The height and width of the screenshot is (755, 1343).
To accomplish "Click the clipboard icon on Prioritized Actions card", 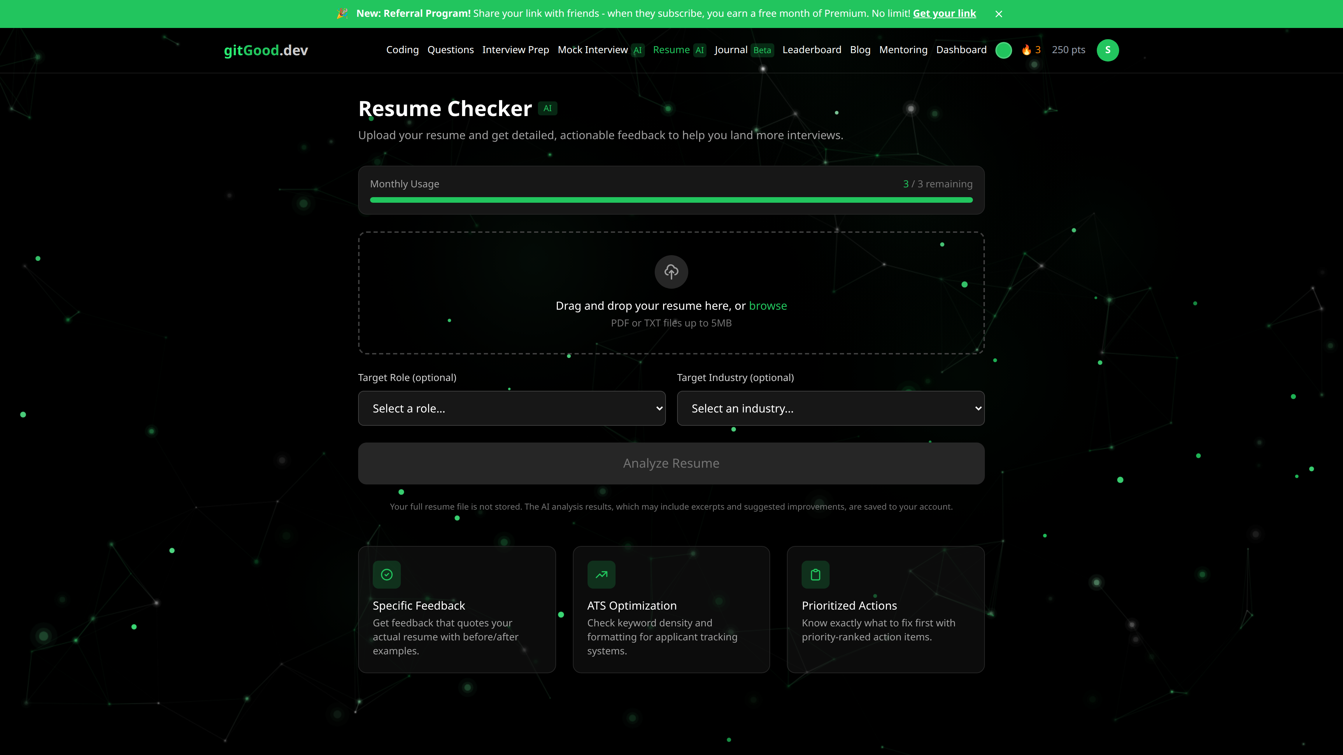I will [x=815, y=574].
